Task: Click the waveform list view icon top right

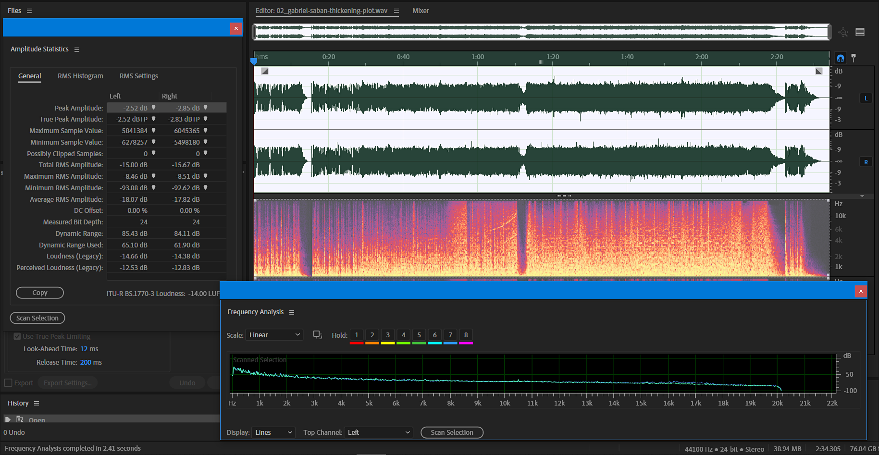Action: click(860, 32)
